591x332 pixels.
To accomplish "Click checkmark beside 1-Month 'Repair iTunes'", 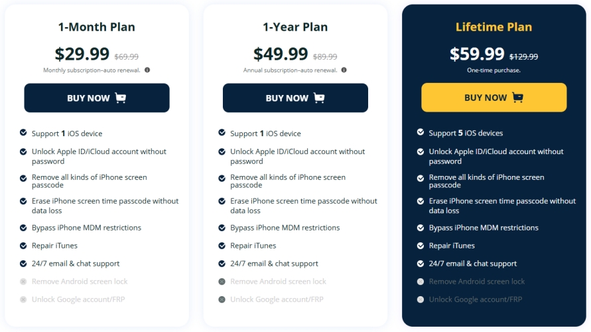I will click(x=23, y=246).
